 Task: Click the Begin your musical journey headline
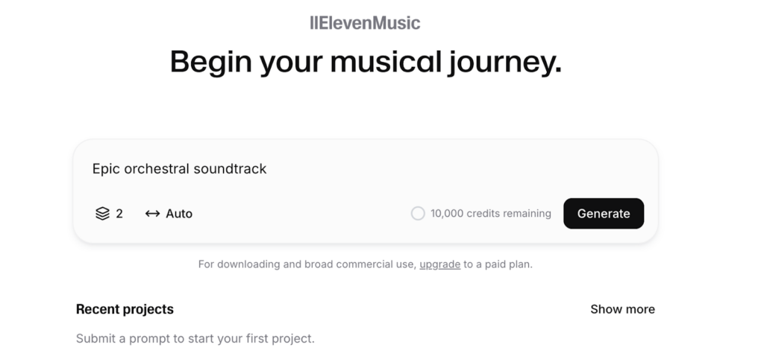(366, 63)
